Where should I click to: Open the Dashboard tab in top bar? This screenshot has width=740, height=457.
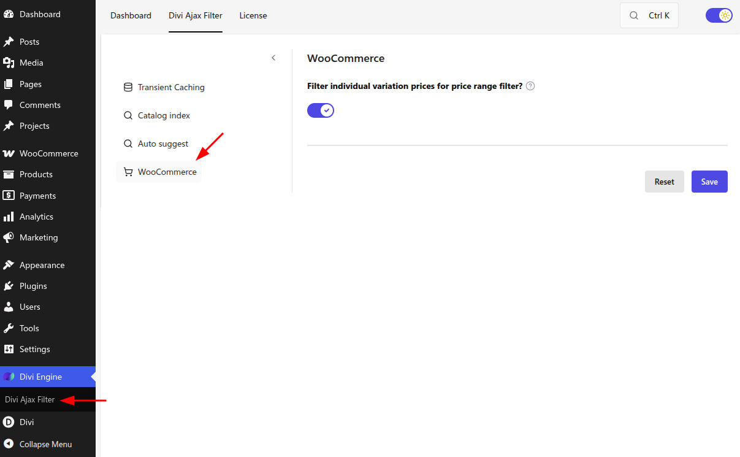click(x=131, y=15)
